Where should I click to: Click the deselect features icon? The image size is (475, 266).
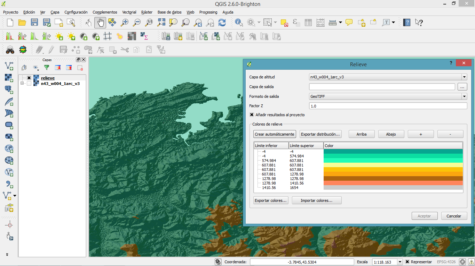click(285, 23)
